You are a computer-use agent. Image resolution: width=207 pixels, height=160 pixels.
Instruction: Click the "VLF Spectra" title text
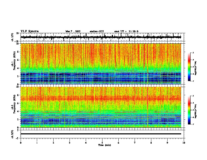(30, 31)
